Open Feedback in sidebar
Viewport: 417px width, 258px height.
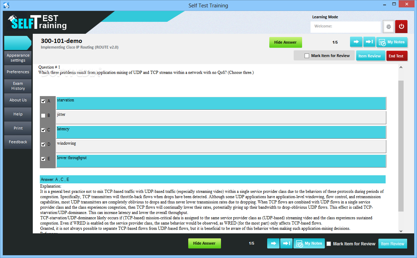pos(18,142)
